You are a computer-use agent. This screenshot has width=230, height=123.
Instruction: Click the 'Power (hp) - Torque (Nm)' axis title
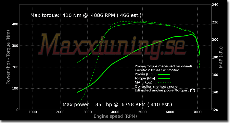coord(8,57)
